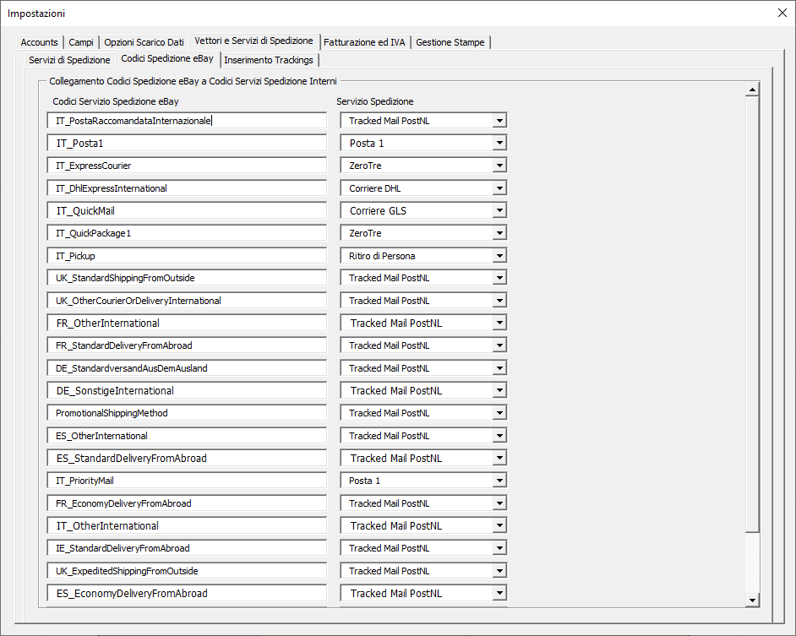Open service dropdown for UK_ExpeditedShippingFromOutside

[499, 570]
